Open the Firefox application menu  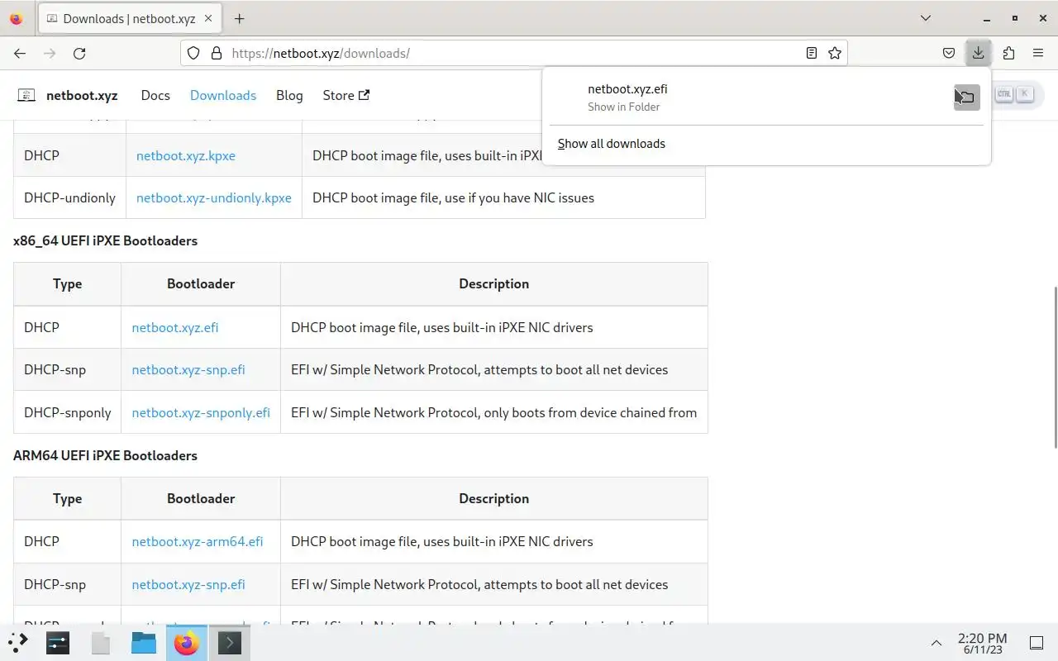pyautogui.click(x=1038, y=53)
